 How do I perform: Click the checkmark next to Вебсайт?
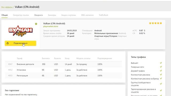coord(161,63)
